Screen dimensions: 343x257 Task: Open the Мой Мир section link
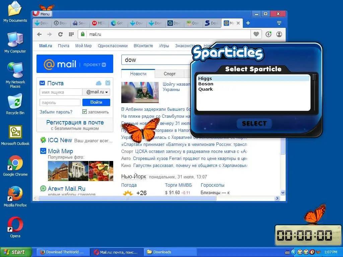(60, 151)
